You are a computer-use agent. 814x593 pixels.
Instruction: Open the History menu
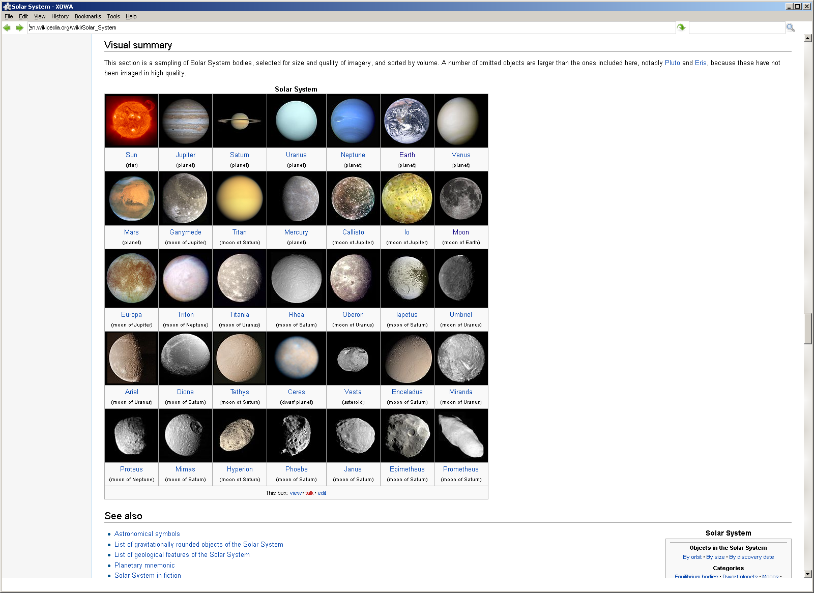(60, 16)
